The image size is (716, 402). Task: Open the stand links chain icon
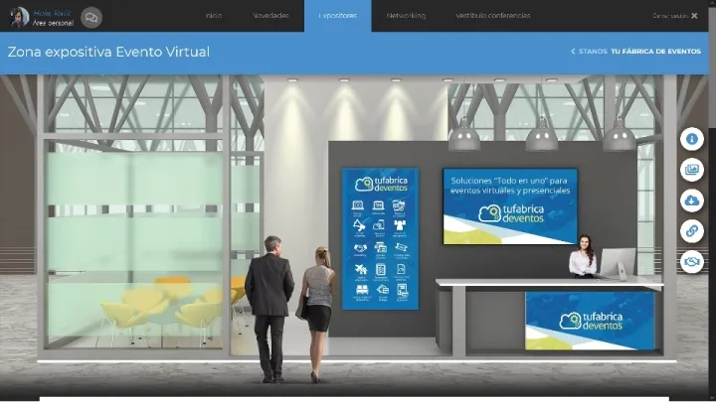click(692, 231)
